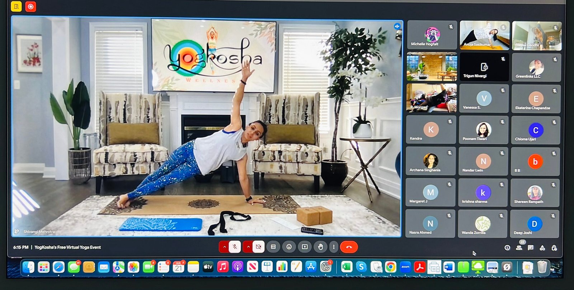574x290 pixels.
Task: Open FaceTime from the dock
Action: (149, 267)
